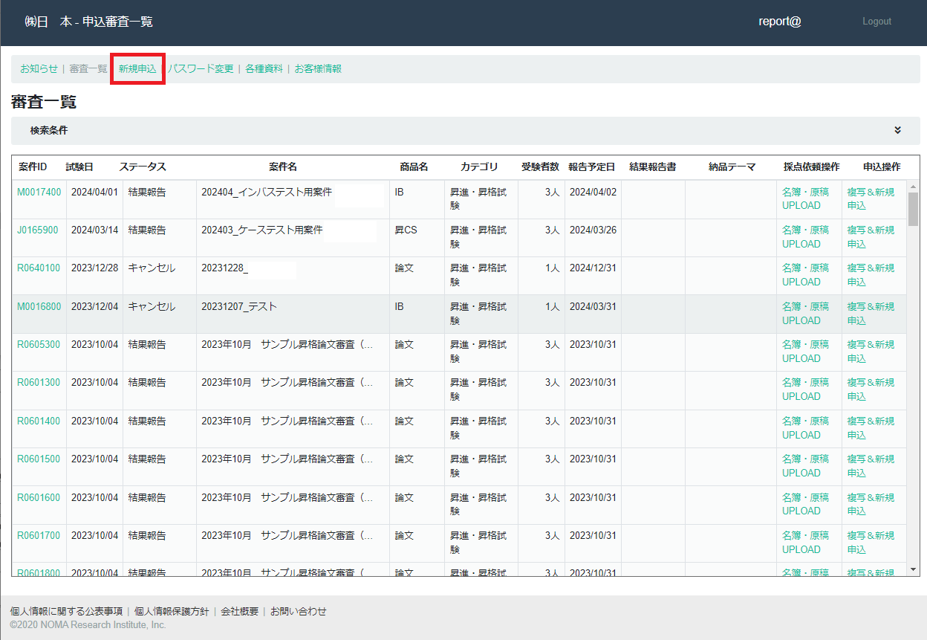
Task: Go to お知らせ in navigation bar
Action: tap(39, 68)
